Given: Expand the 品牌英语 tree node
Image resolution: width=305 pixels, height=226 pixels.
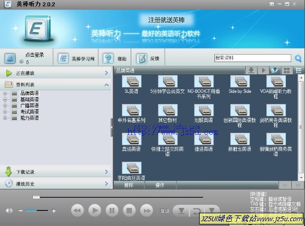Looking at the screenshot, I should 5,93.
